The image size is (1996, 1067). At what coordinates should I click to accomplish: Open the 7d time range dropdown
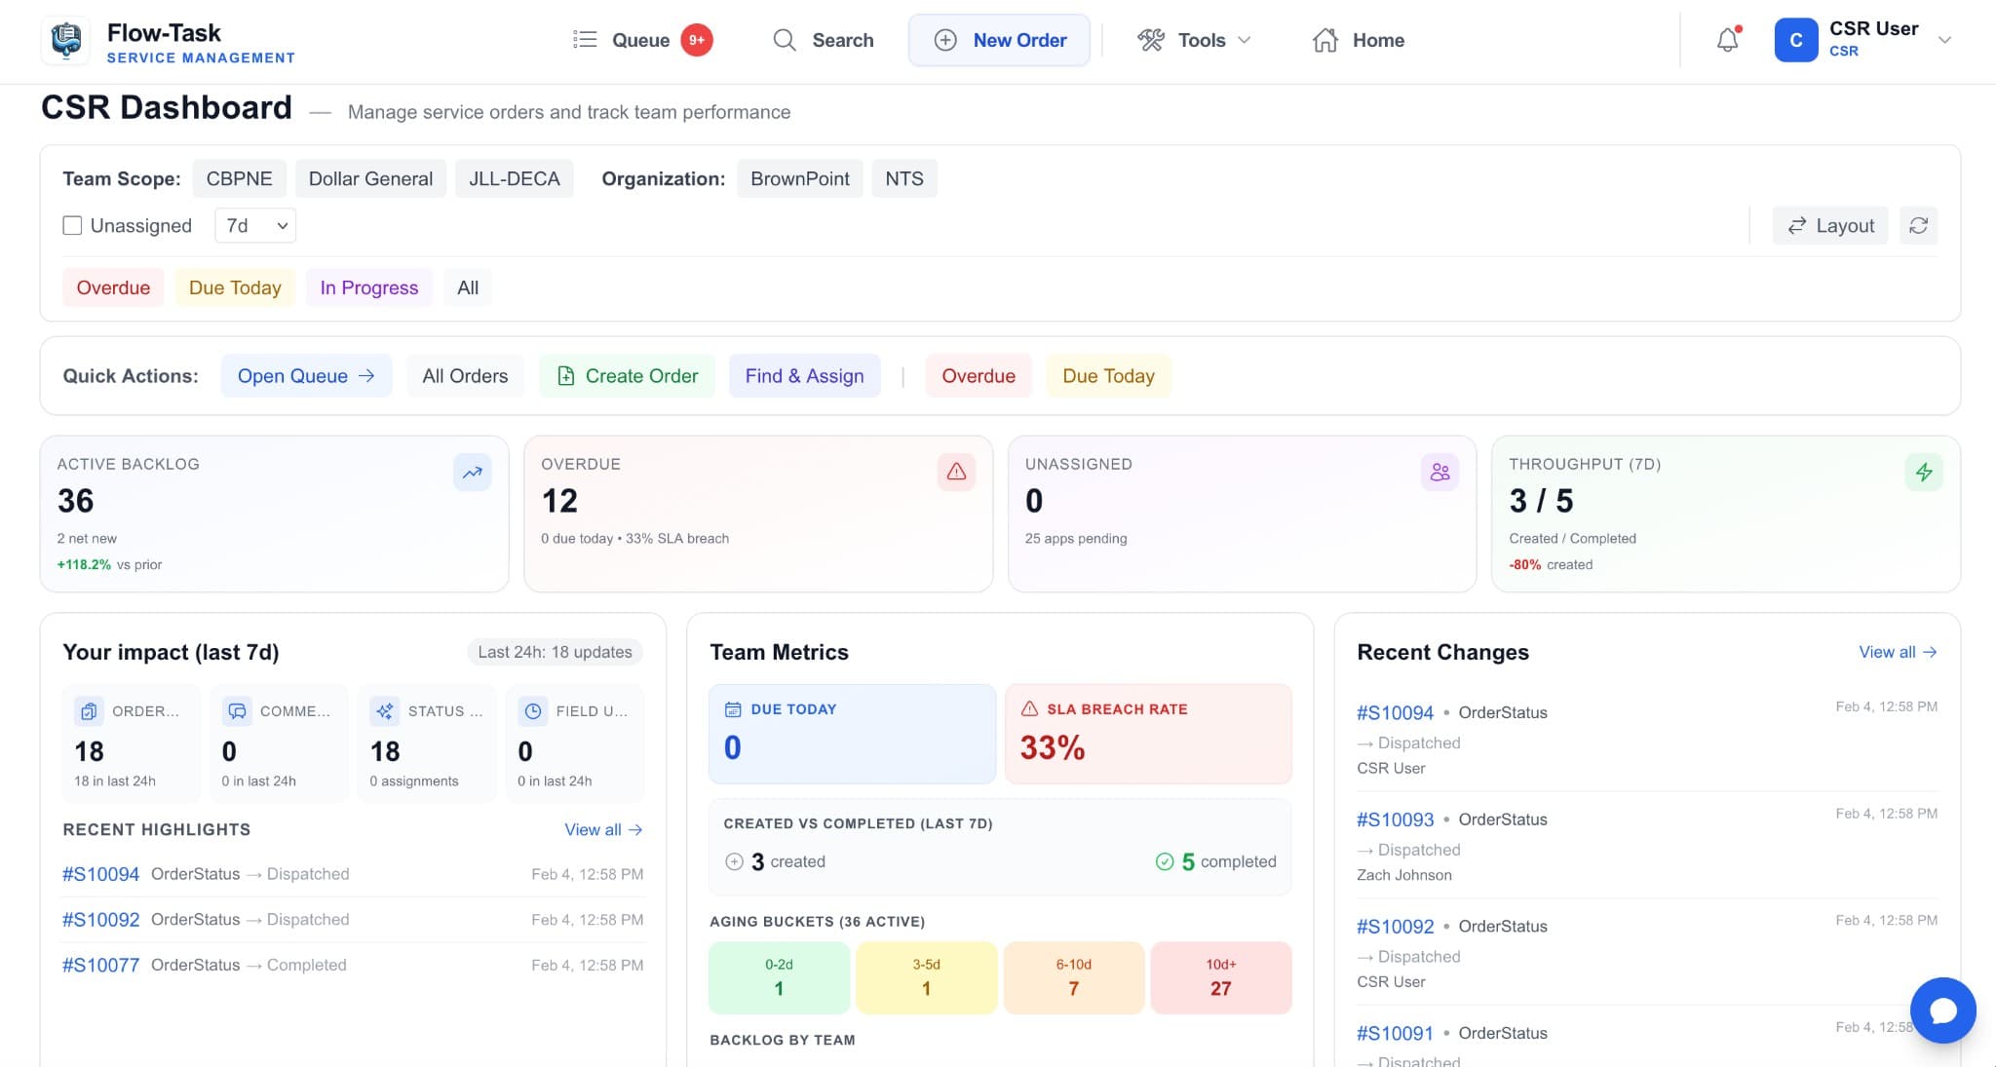(x=255, y=226)
